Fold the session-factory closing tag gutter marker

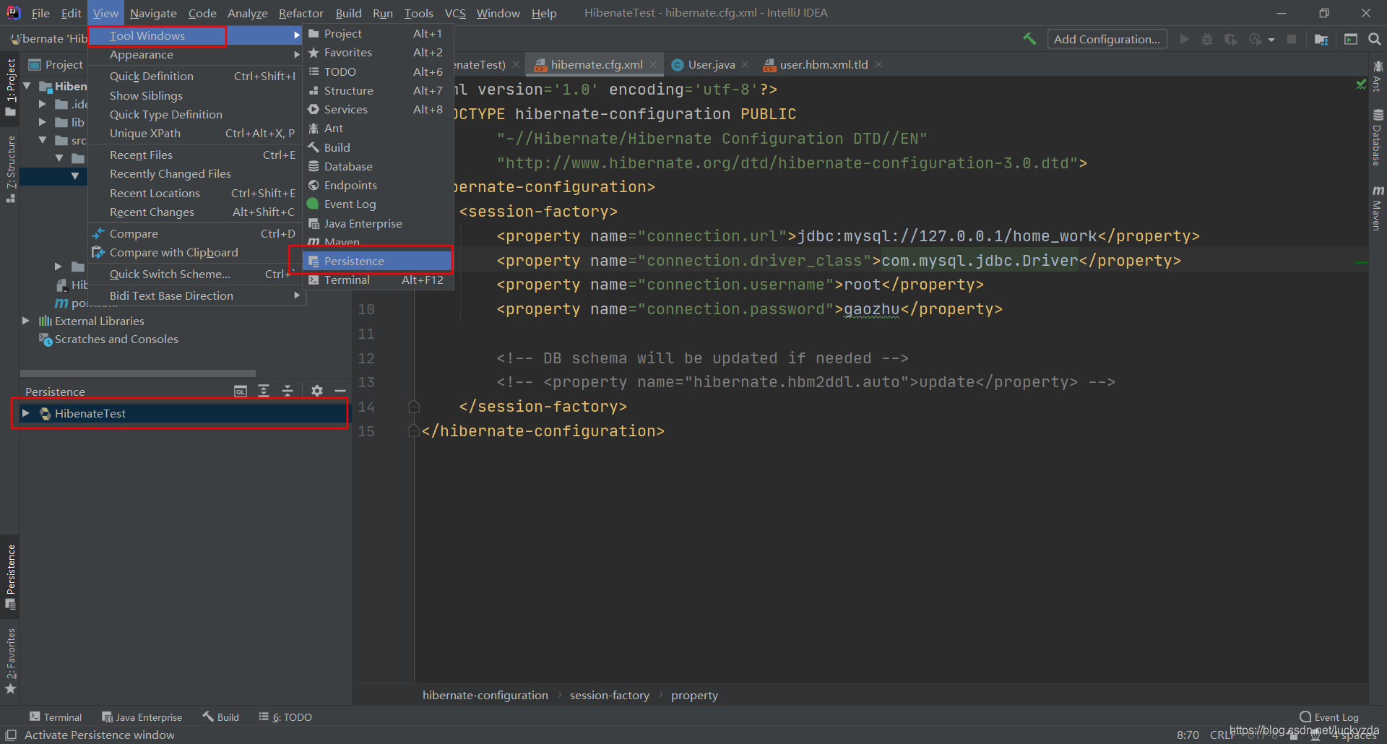coord(414,407)
